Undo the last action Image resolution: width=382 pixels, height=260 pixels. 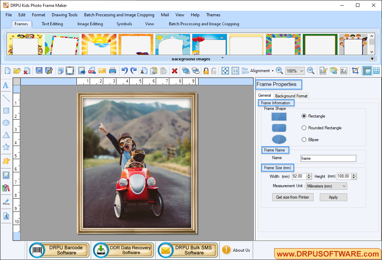coord(124,70)
